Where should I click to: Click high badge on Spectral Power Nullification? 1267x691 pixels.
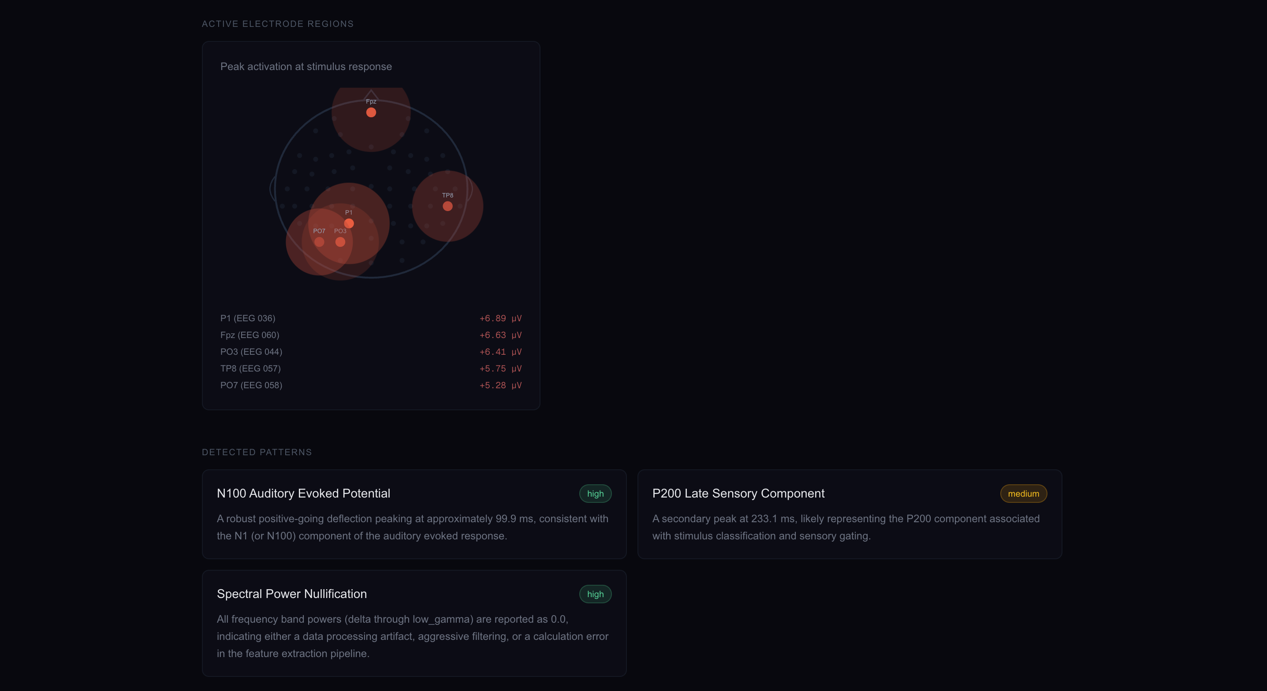coord(595,594)
